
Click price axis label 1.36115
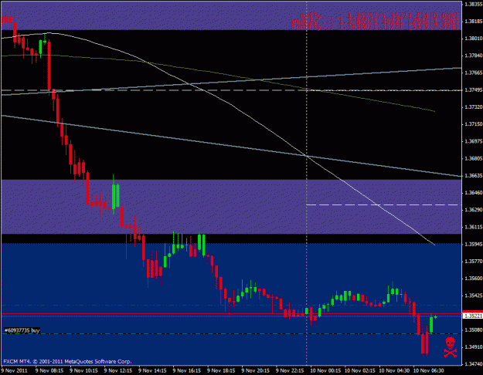tap(474, 227)
